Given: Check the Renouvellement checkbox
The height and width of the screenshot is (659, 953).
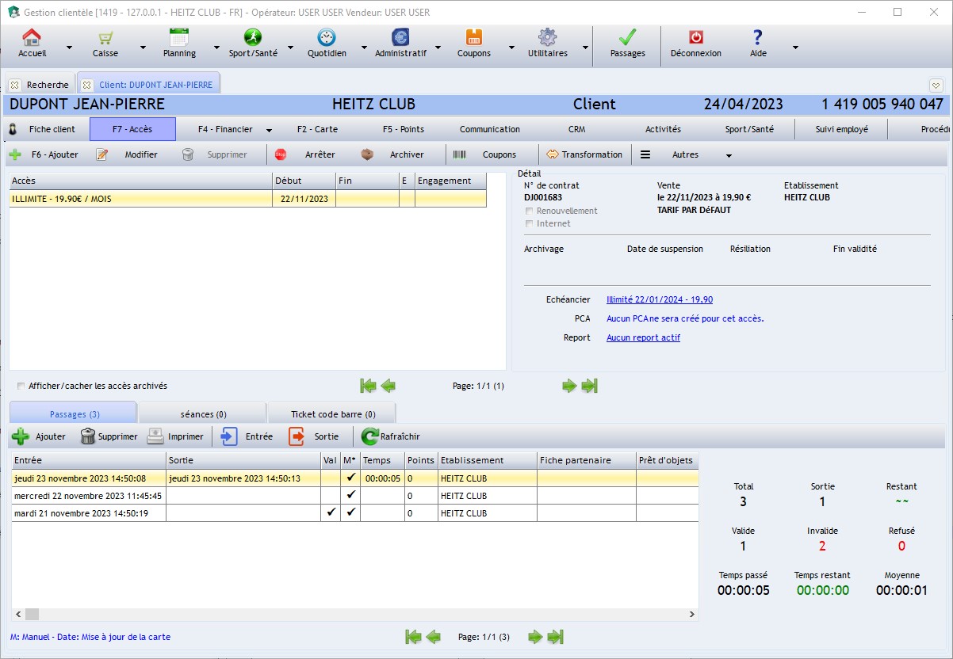Looking at the screenshot, I should coord(530,211).
